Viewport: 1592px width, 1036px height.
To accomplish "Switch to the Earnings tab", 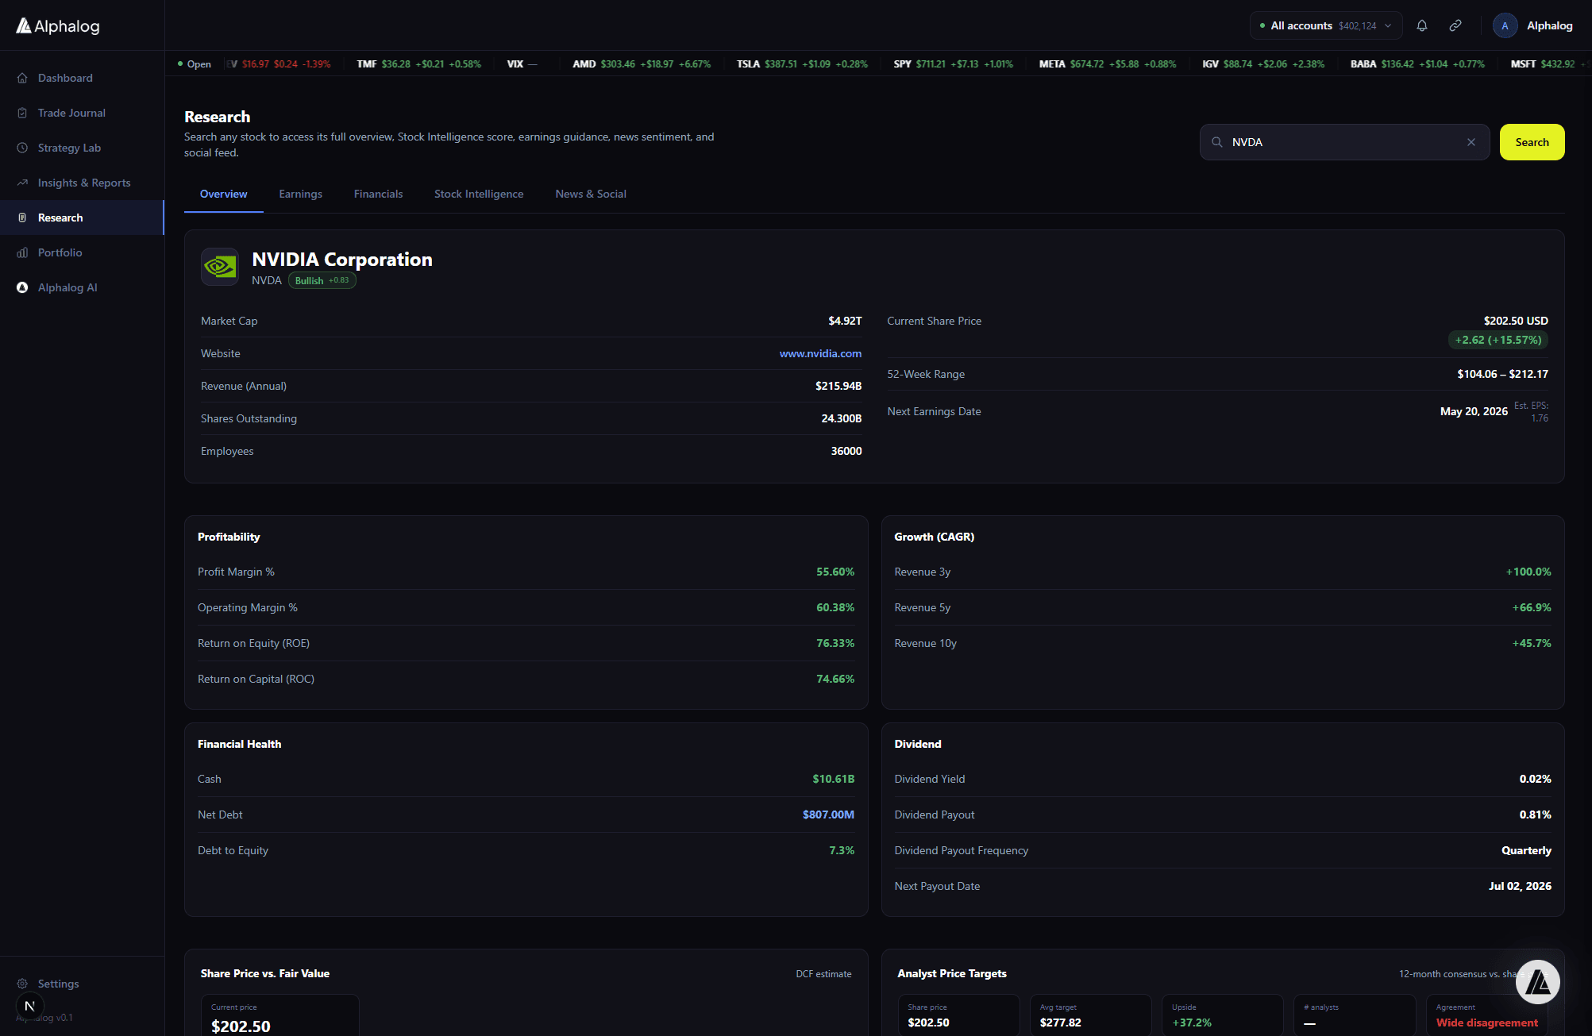I will pos(300,194).
